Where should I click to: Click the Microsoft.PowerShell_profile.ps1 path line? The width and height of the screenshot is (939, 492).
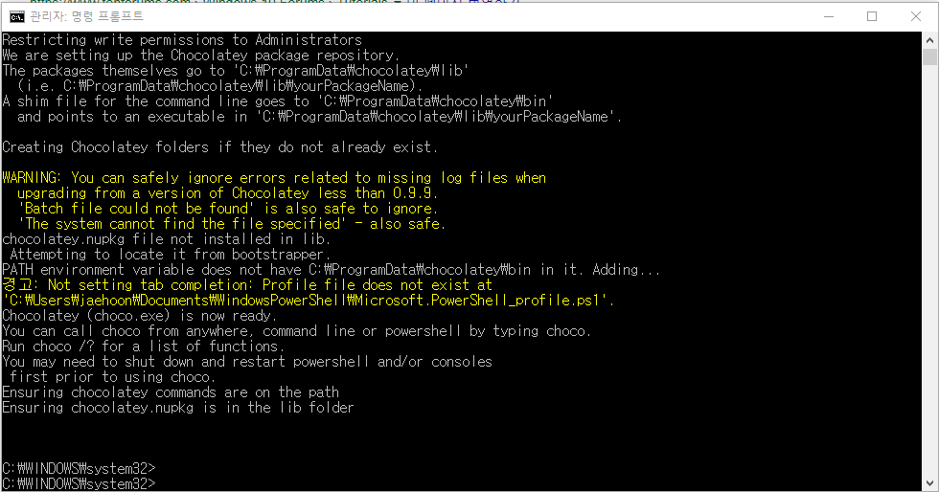coord(309,301)
